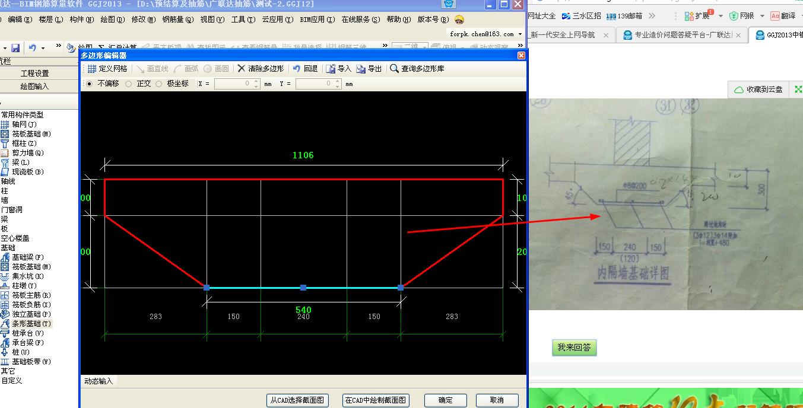Select 承台梁(F) component
This screenshot has width=803, height=408.
(23, 343)
